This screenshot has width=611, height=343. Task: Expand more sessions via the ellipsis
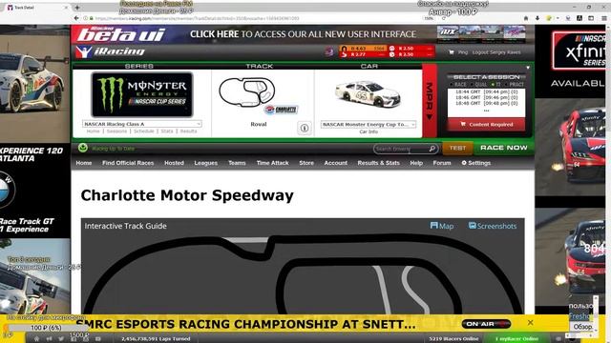[486, 111]
